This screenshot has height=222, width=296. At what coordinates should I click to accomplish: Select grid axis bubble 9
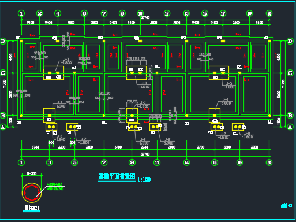pos(132,162)
